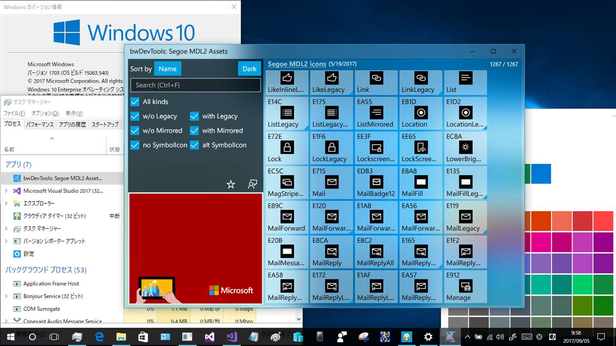Select the Link icon tile
616x346 pixels.
(376, 82)
